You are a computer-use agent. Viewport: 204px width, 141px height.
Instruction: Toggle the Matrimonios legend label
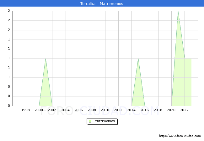pyautogui.click(x=105, y=121)
